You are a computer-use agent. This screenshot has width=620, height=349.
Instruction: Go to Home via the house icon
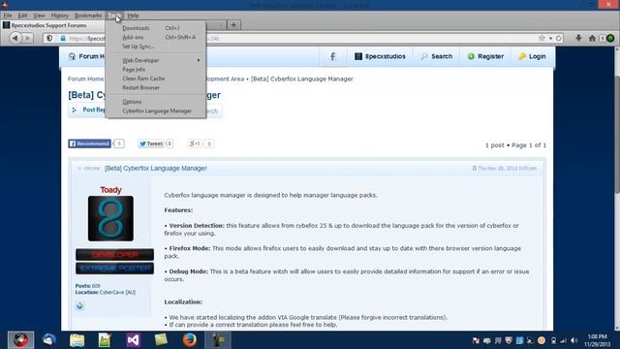pos(592,38)
